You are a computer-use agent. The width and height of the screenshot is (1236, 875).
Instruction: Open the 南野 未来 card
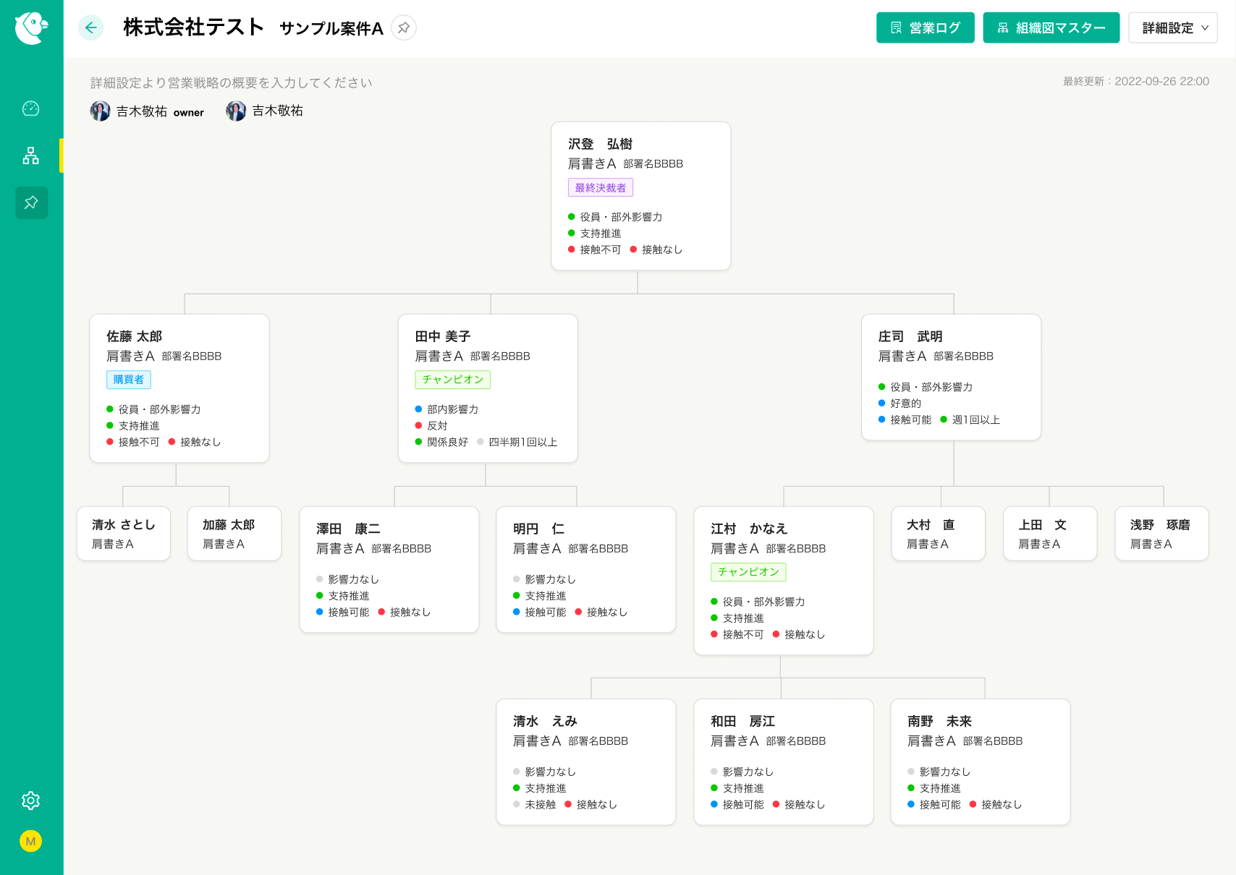(x=980, y=761)
